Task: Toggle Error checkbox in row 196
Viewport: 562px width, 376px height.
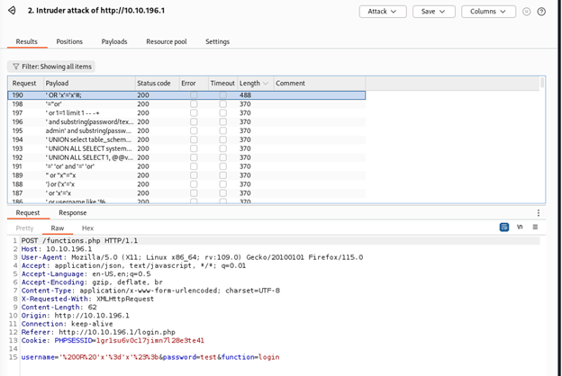Action: [194, 122]
